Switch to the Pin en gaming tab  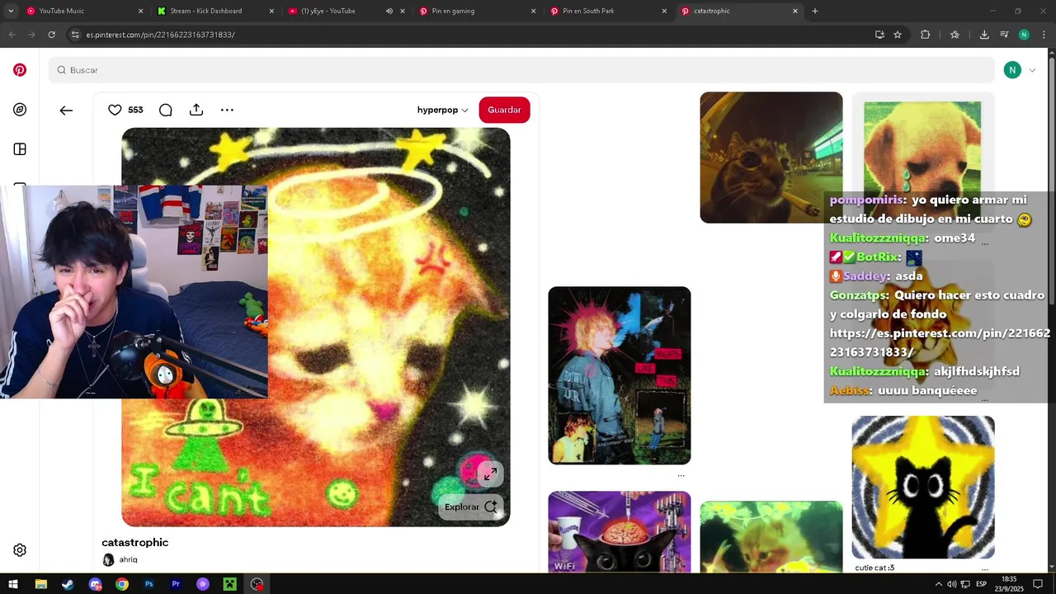coord(476,11)
